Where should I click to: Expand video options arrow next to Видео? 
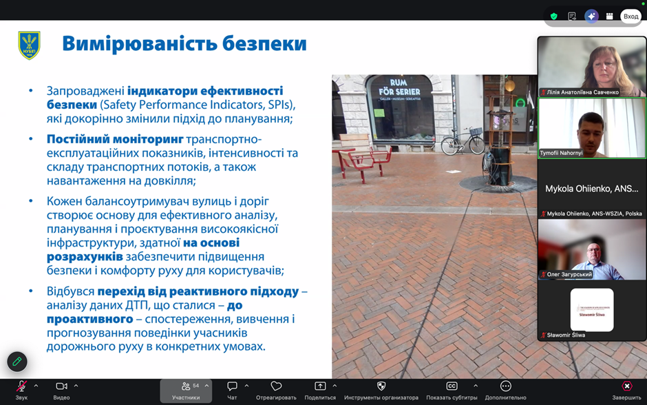[76, 386]
